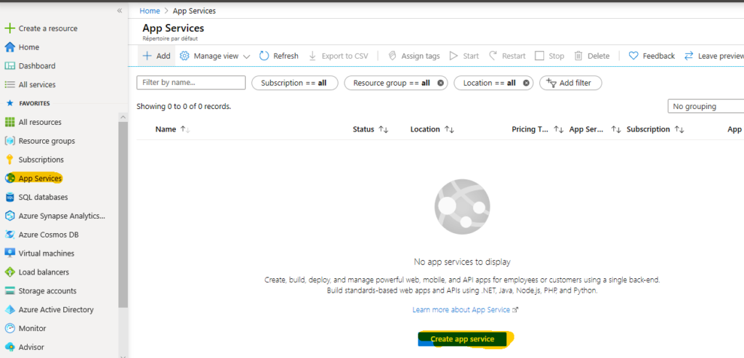Click the green plus Create a resource icon

point(9,28)
